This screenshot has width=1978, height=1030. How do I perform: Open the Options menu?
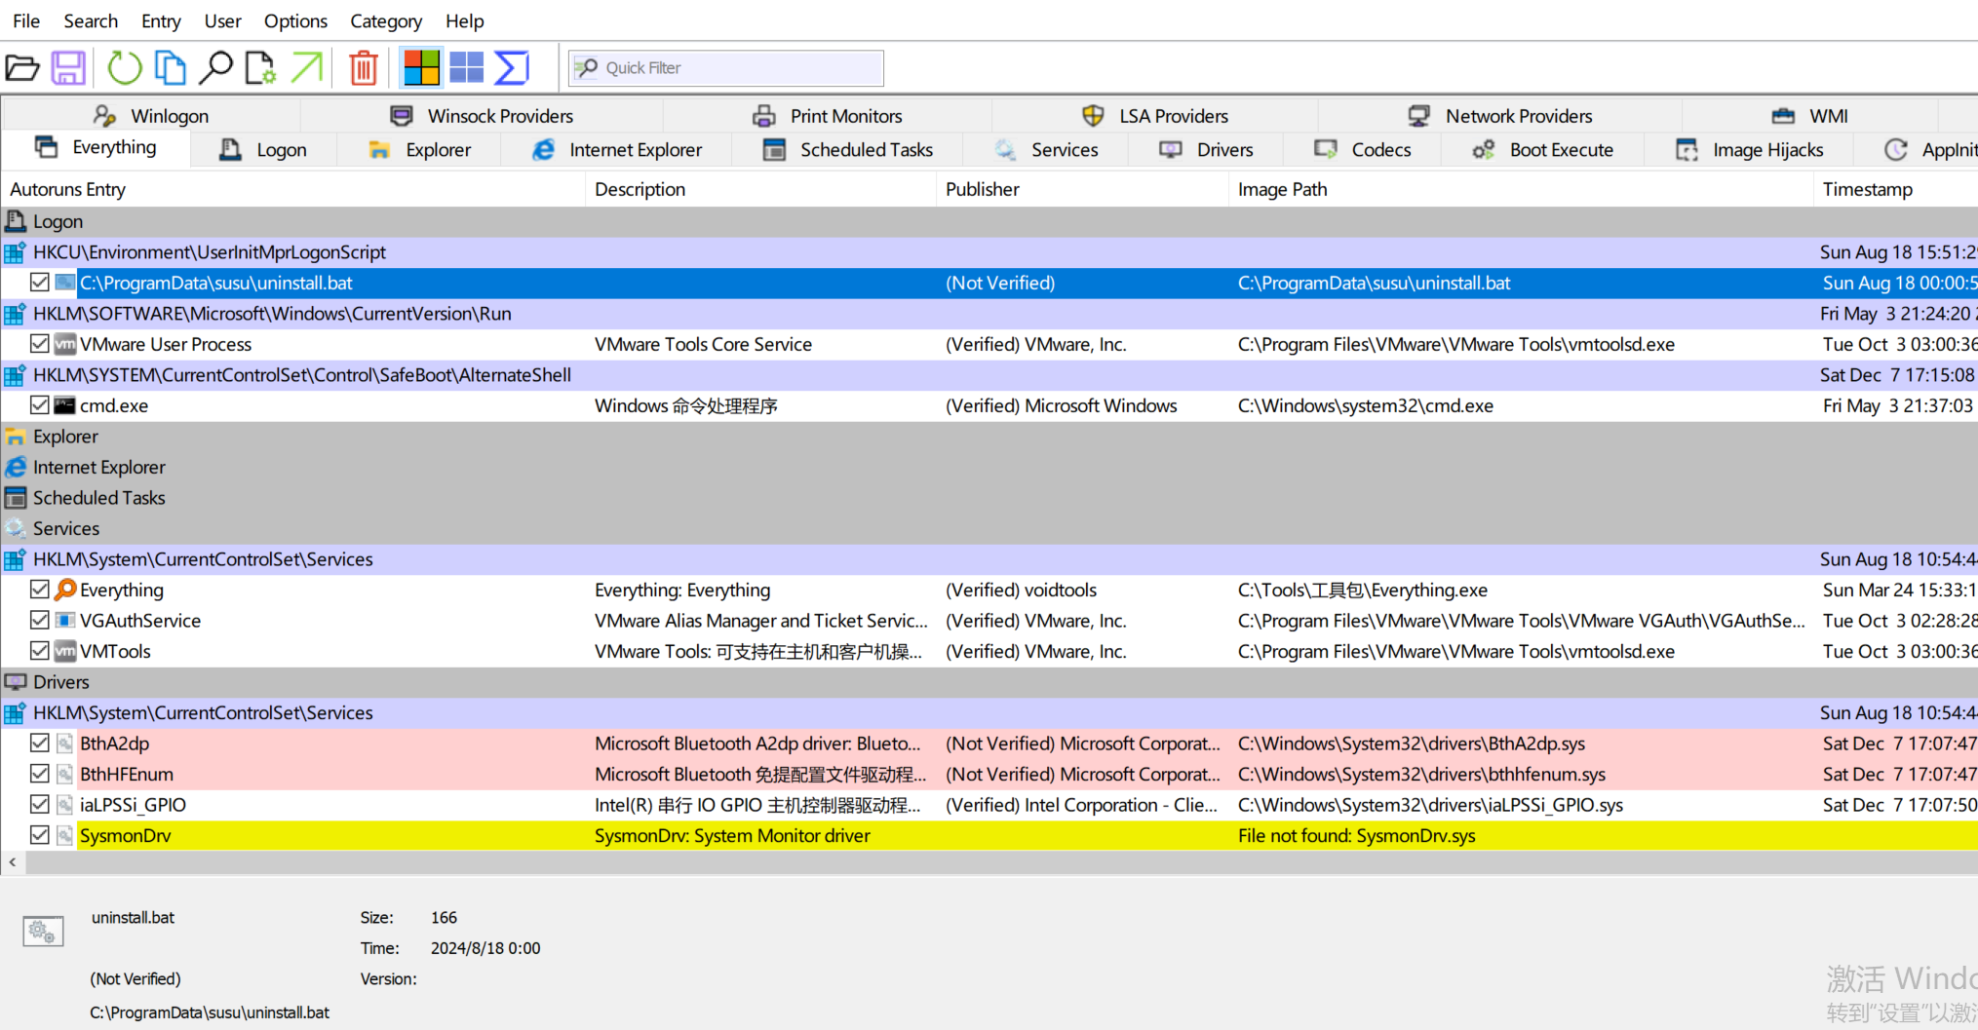(295, 20)
